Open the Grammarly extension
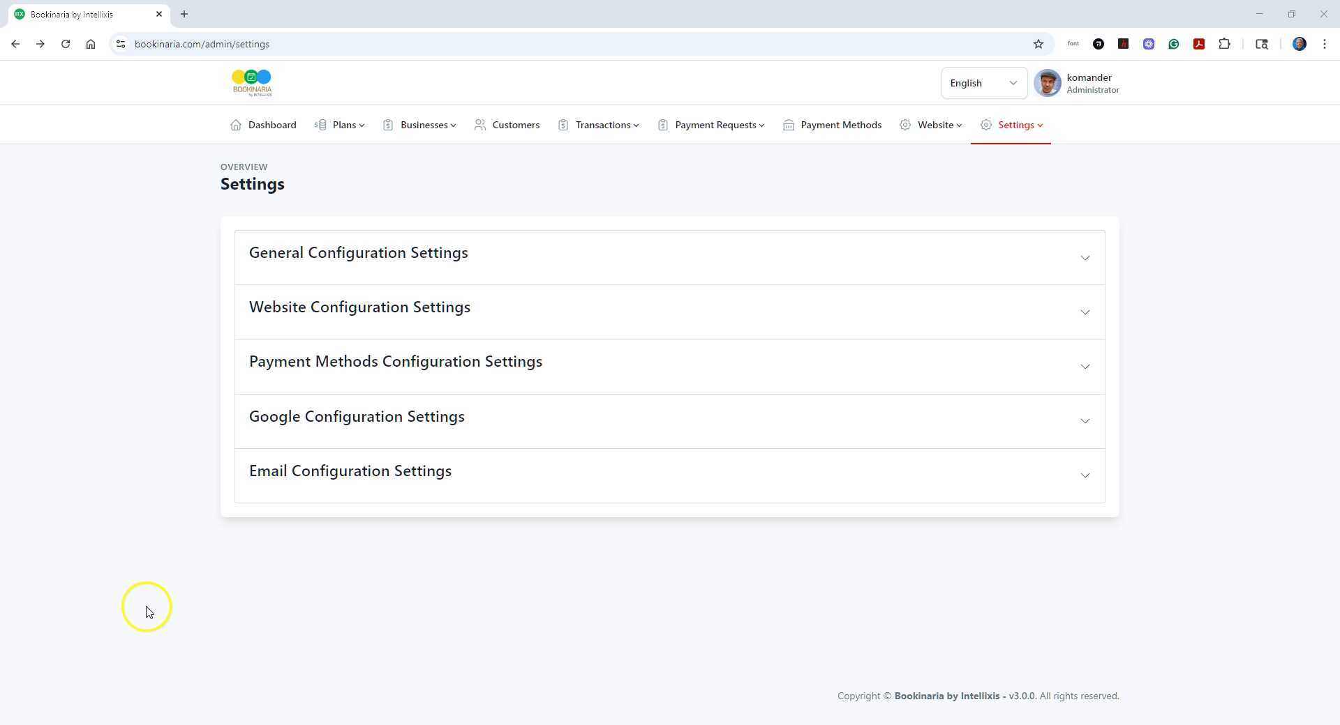 point(1174,43)
